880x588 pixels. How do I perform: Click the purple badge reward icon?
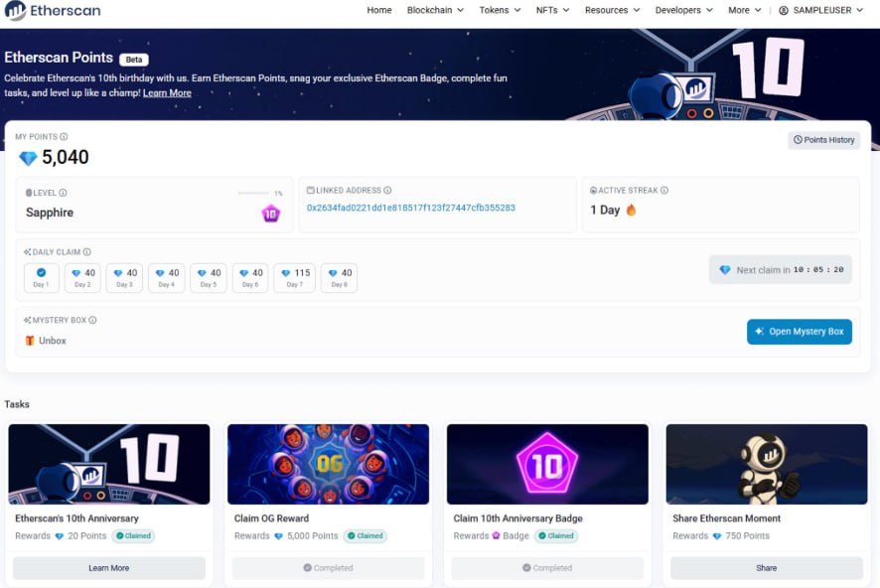click(497, 535)
